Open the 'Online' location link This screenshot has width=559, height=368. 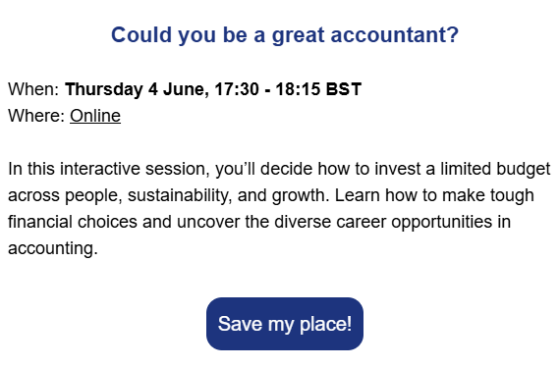(95, 116)
